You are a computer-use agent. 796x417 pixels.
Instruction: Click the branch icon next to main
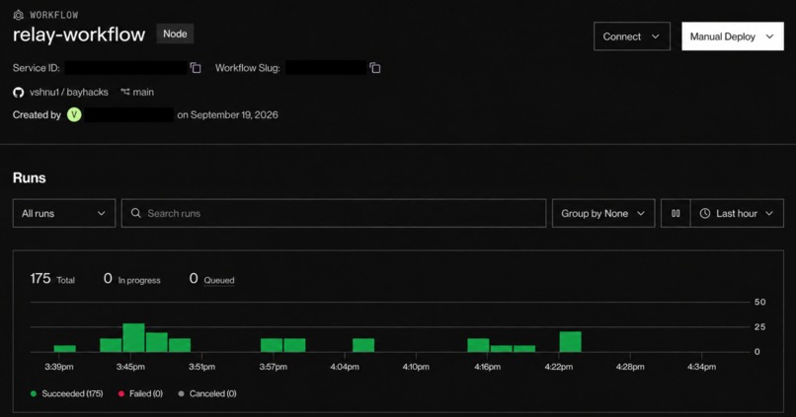pos(124,92)
